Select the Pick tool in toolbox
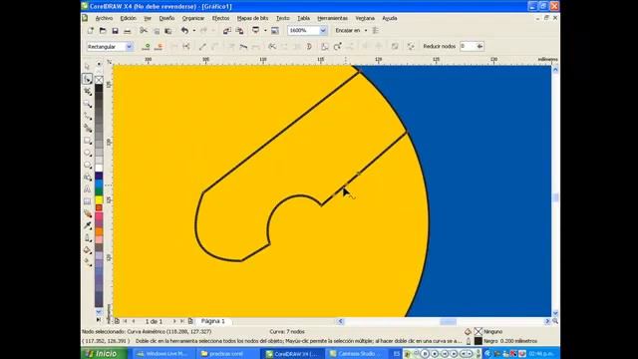This screenshot has width=638, height=359. point(87,67)
